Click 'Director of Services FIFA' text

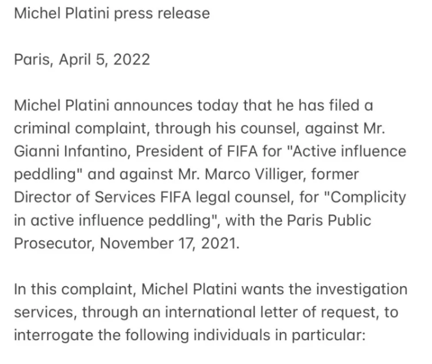click(x=102, y=197)
